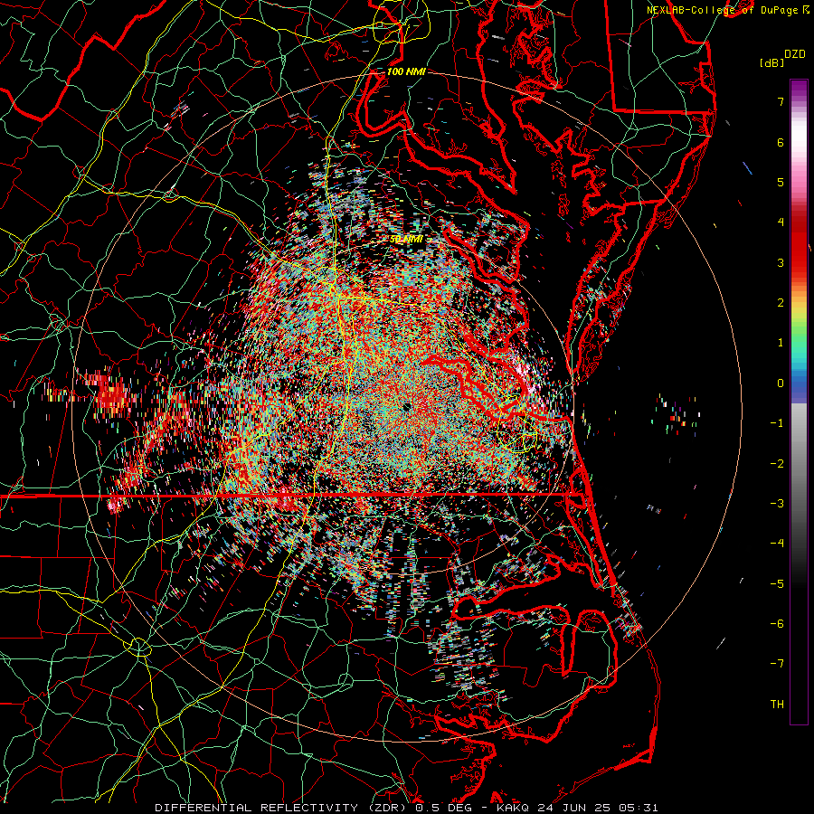This screenshot has width=814, height=814.
Task: Click the -6 value on color scale
Action: pos(777,624)
